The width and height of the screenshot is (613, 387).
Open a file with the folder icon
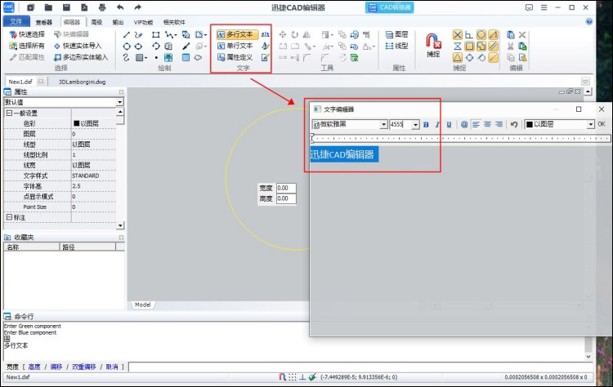pos(48,7)
